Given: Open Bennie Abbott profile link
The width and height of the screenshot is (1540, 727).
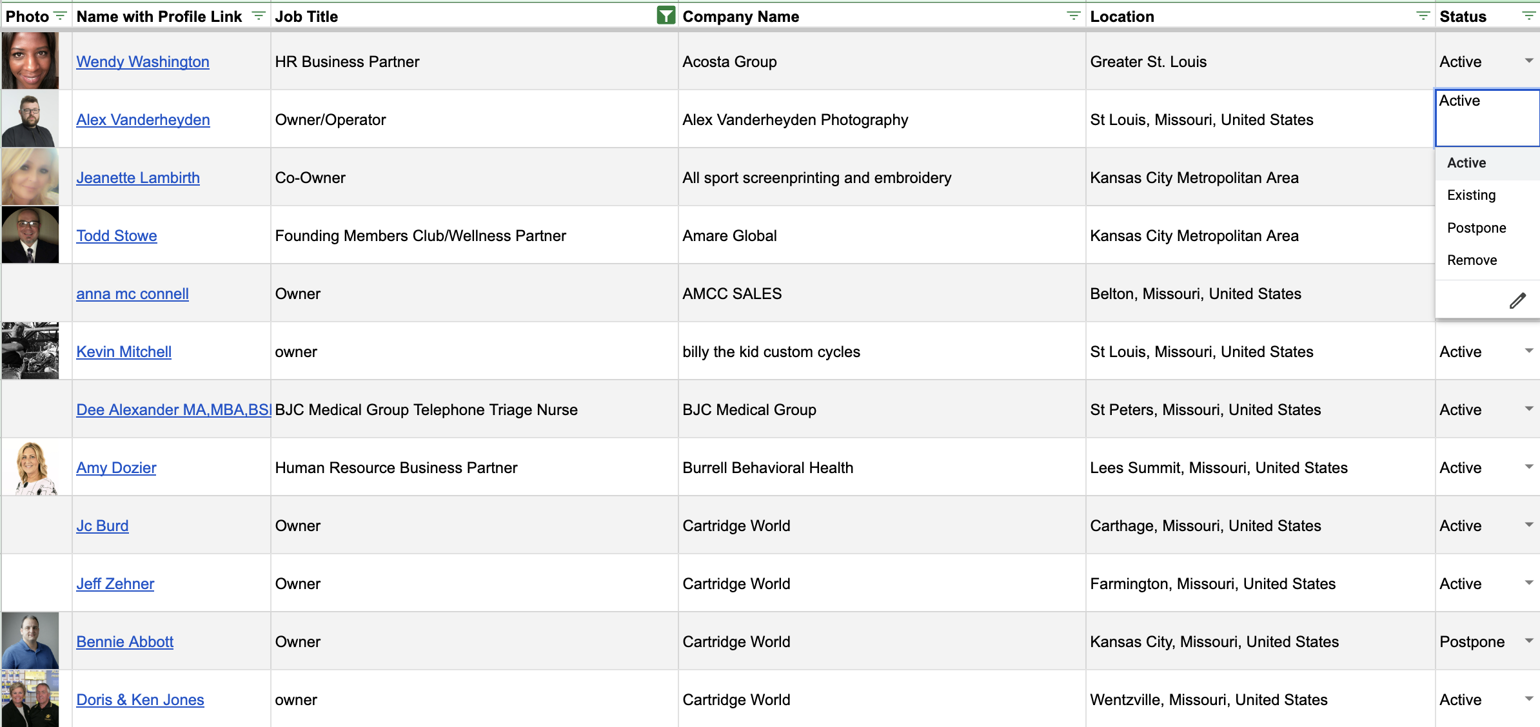Looking at the screenshot, I should (x=125, y=642).
